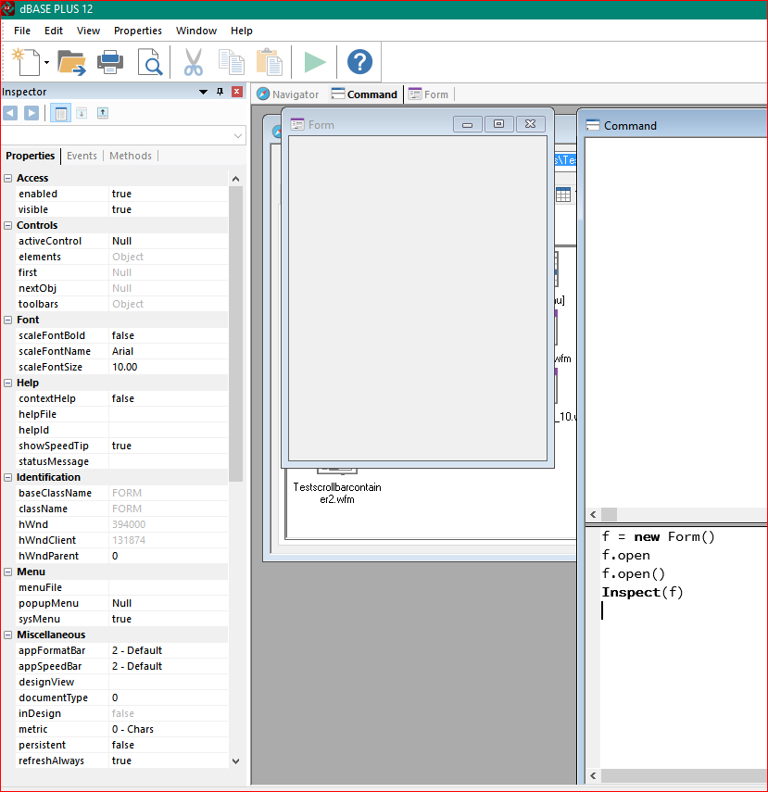Image resolution: width=768 pixels, height=792 pixels.
Task: Click the green Run arrow icon
Action: coord(315,62)
